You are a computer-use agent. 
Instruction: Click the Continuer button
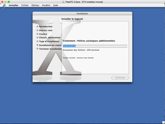[x=120, y=78]
